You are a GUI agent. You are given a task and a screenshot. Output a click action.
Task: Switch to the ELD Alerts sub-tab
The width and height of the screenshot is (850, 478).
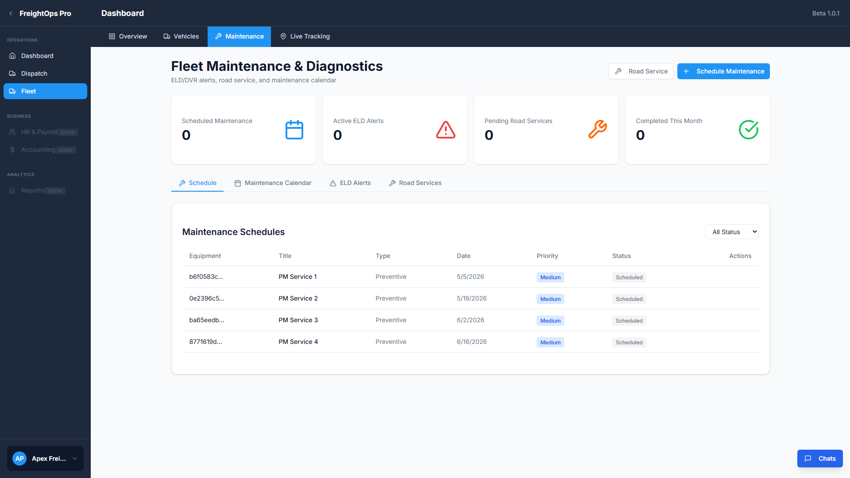[350, 183]
